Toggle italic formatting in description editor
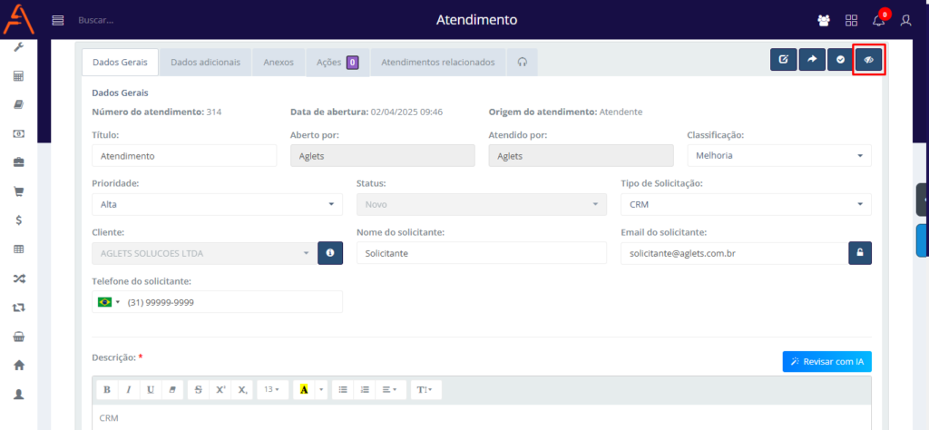The height and width of the screenshot is (430, 929). (129, 389)
